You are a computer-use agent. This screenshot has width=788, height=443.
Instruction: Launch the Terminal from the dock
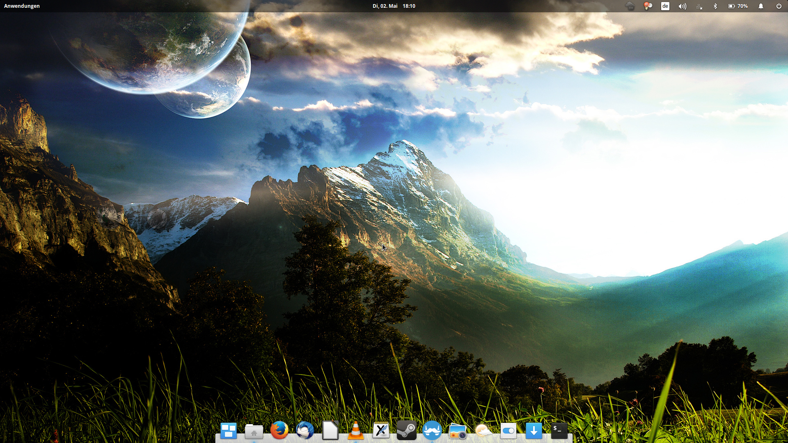(x=559, y=431)
